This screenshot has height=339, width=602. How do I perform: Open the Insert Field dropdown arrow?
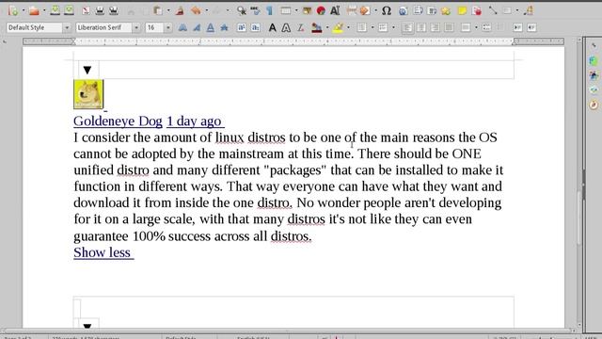pos(375,10)
